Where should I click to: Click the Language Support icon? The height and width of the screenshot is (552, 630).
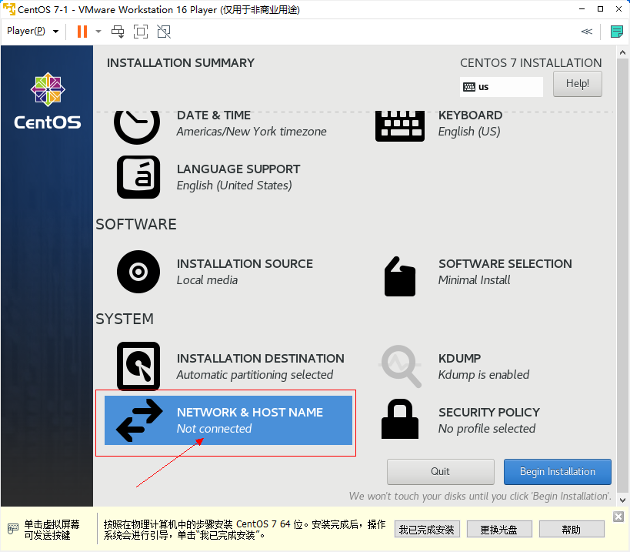tap(138, 177)
